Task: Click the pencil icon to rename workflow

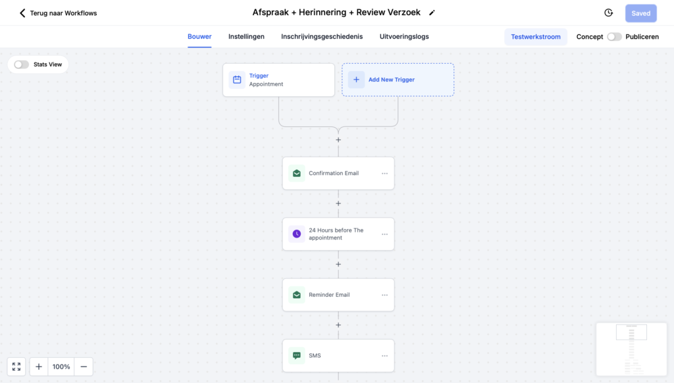Action: coord(432,13)
